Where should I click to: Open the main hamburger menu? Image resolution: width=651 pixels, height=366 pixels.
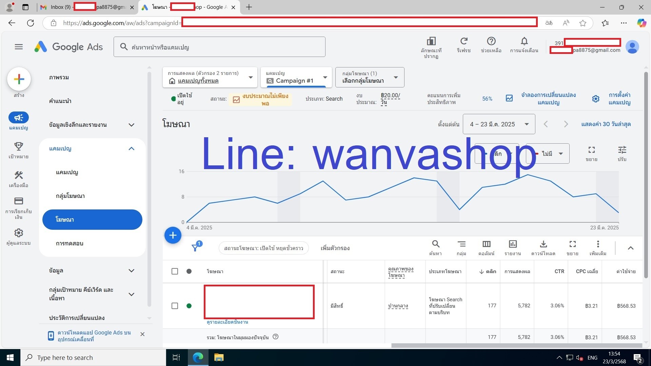tap(19, 47)
